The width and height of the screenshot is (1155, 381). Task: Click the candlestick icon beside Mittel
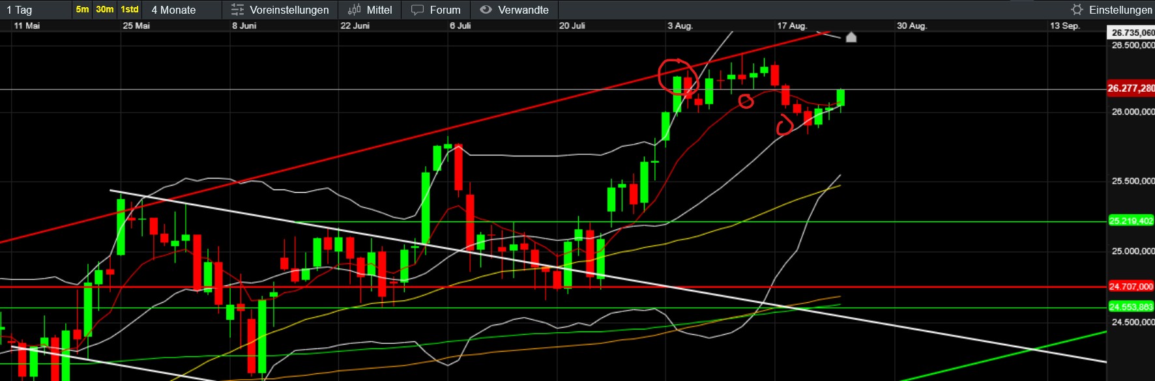(354, 10)
